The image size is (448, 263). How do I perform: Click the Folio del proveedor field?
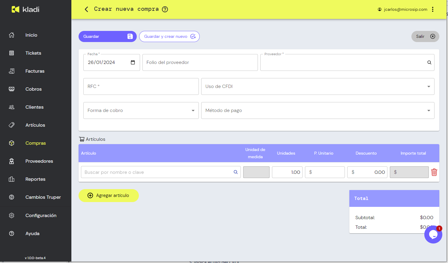pos(200,62)
